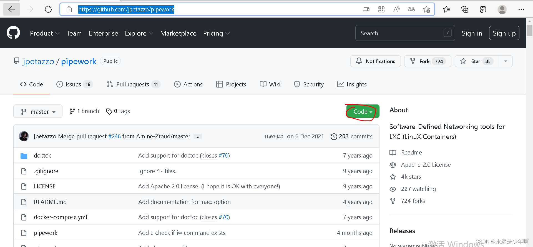533x247 pixels.
Task: Open the pipework script file
Action: click(x=46, y=233)
